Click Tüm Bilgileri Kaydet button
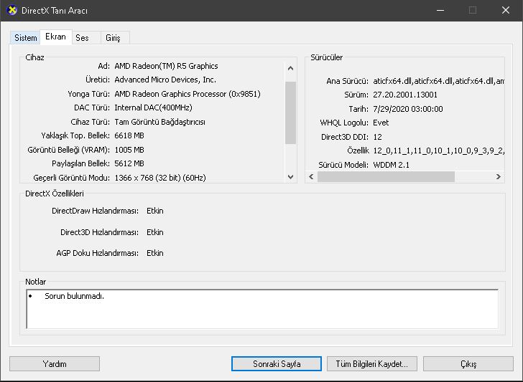 (x=372, y=363)
